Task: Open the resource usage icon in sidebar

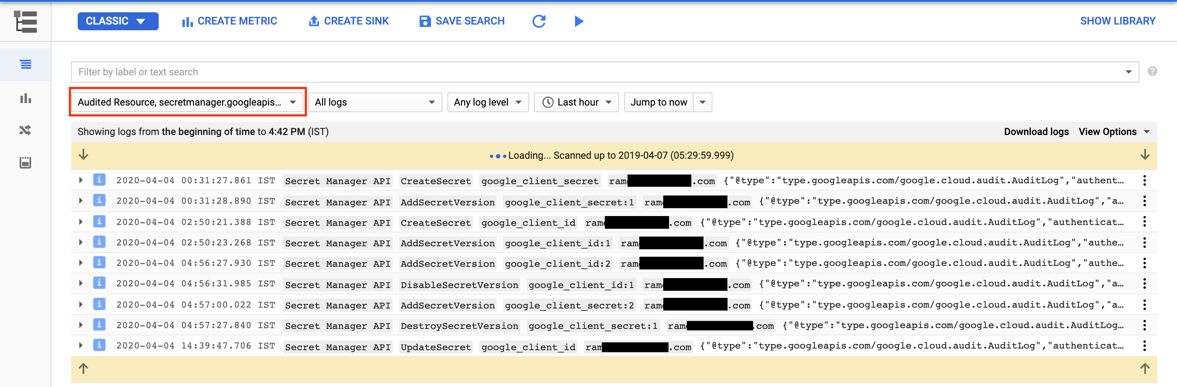Action: (x=25, y=162)
